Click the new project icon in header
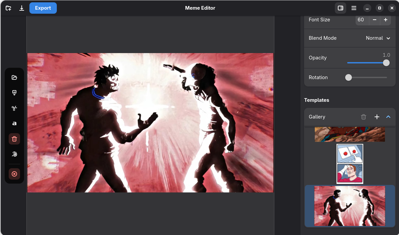The height and width of the screenshot is (235, 399). [x=8, y=8]
